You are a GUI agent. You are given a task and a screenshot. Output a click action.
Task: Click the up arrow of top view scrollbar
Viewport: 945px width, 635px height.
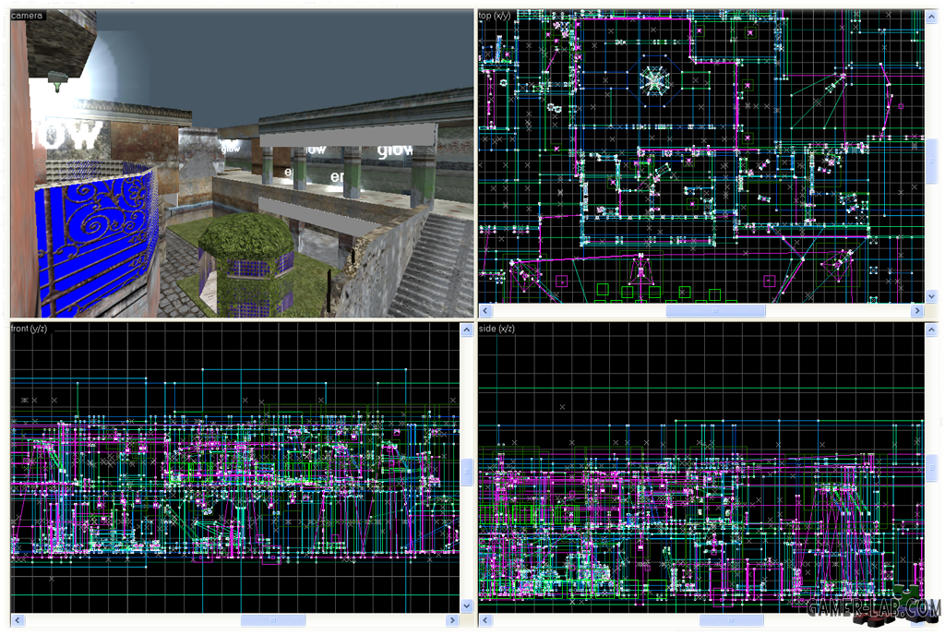coord(931,17)
